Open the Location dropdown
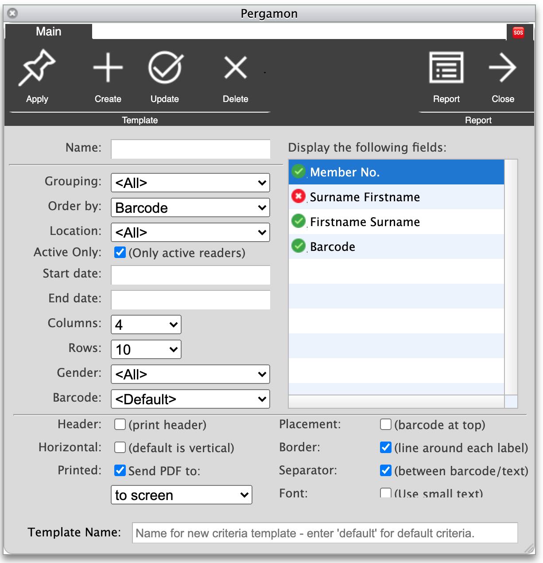 click(190, 232)
